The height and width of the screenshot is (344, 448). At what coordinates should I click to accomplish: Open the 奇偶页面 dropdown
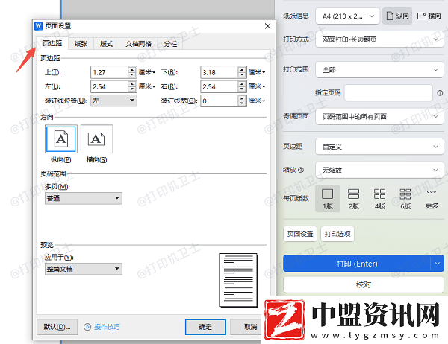tap(380, 116)
